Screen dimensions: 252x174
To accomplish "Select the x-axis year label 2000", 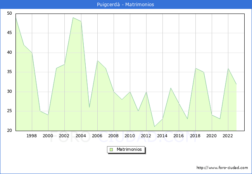I will 48,136.
